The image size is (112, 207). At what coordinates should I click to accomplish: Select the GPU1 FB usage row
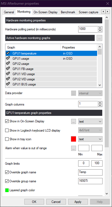point(51,69)
